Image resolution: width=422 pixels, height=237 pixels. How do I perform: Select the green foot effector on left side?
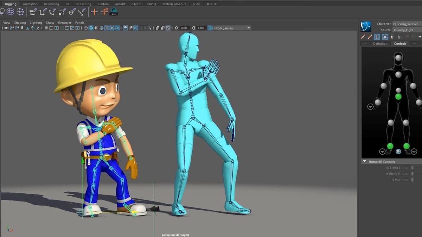[390, 146]
